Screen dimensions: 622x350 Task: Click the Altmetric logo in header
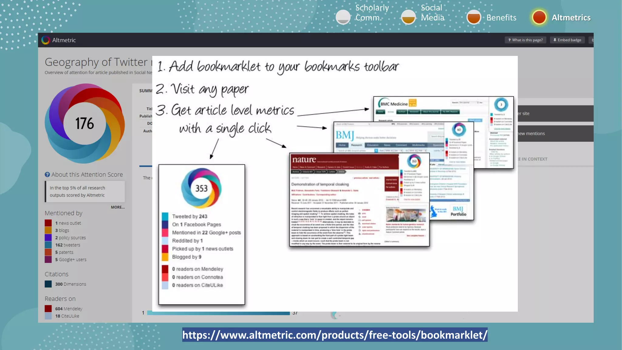point(59,40)
